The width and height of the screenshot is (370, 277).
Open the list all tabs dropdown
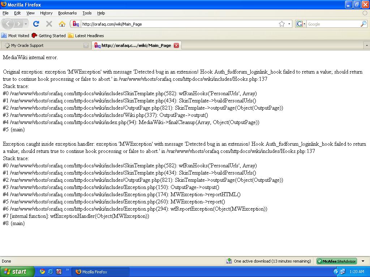click(x=366, y=45)
